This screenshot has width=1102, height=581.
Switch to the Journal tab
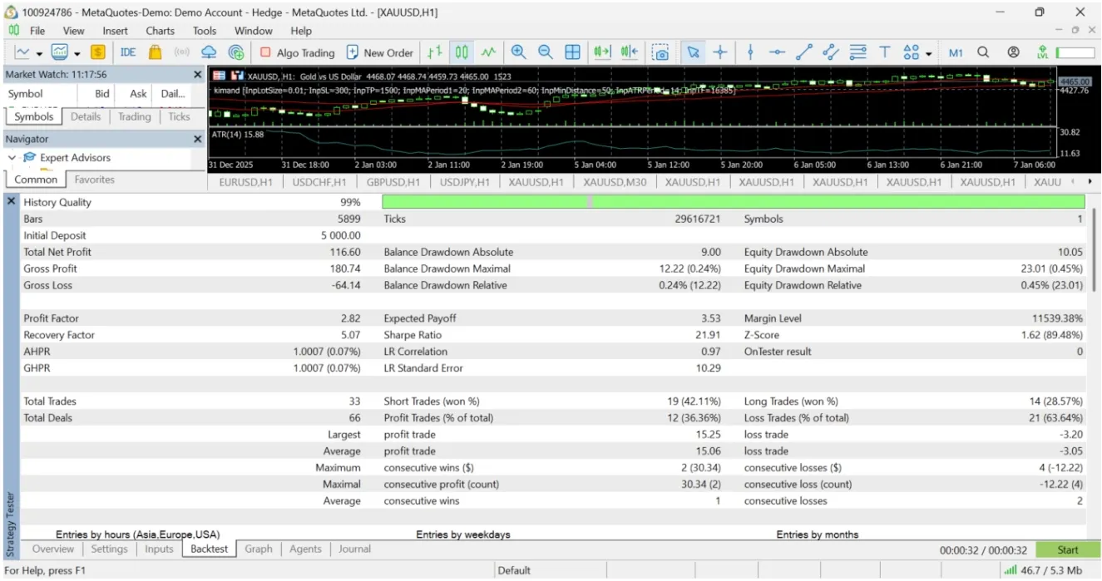pyautogui.click(x=355, y=549)
